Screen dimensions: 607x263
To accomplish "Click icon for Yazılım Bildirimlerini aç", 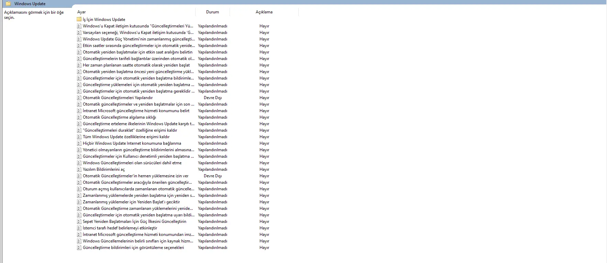I will coord(79,169).
